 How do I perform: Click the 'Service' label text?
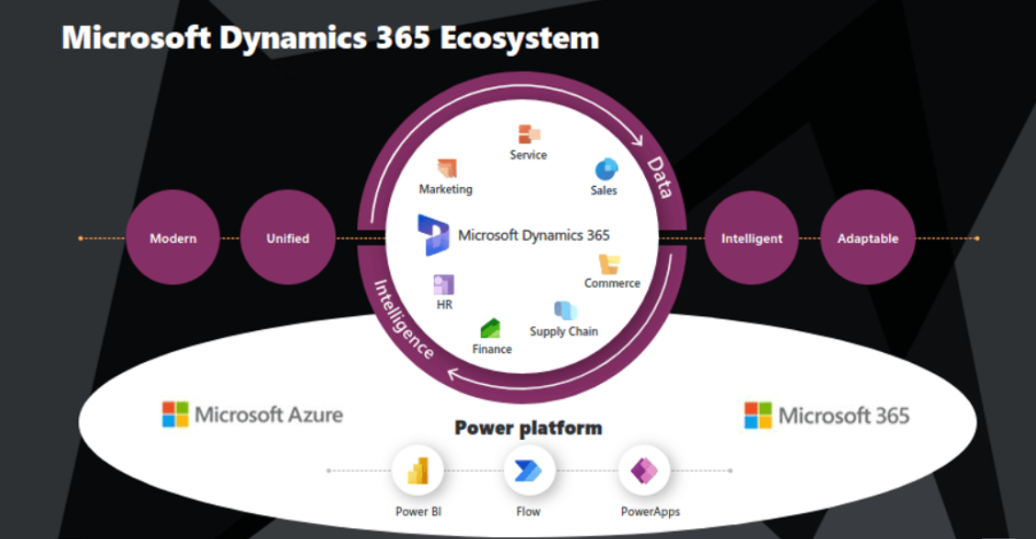(529, 155)
